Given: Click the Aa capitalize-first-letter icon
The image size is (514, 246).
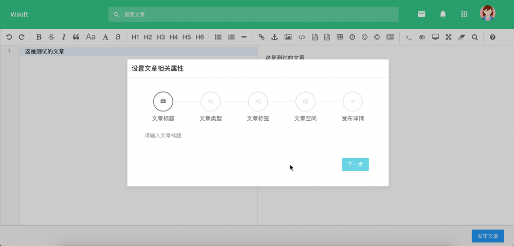Looking at the screenshot, I should 90,37.
